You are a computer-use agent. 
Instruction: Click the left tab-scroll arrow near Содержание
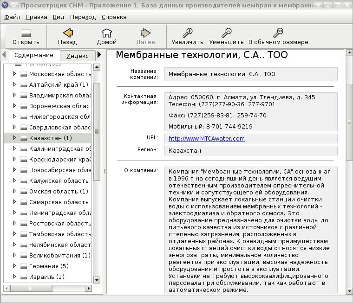click(x=4, y=55)
